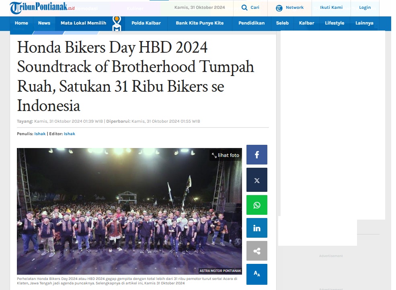Change font size with the AA button
The width and height of the screenshot is (396, 290).
point(257,274)
